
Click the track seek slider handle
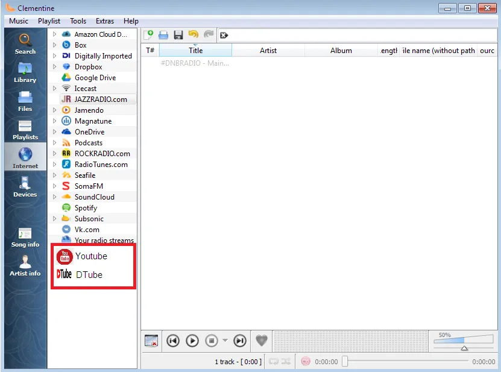click(345, 362)
